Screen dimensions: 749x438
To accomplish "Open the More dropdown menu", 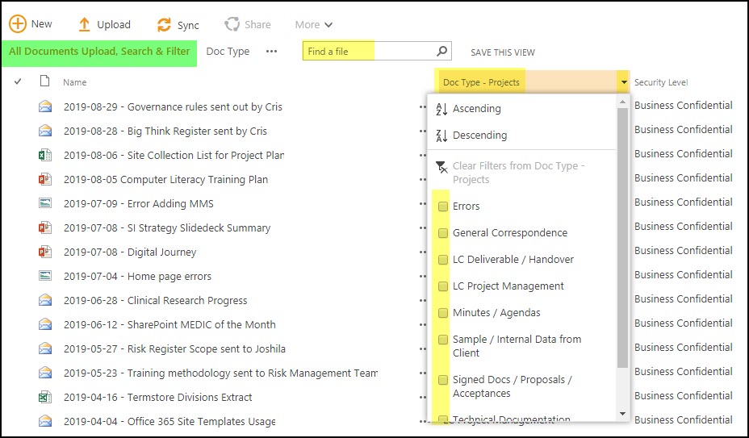I will (x=313, y=25).
